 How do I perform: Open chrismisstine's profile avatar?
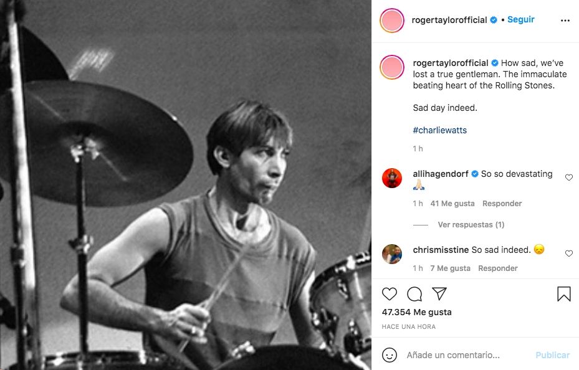click(x=392, y=254)
